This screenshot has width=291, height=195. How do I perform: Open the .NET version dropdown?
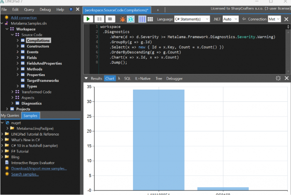click(x=230, y=19)
